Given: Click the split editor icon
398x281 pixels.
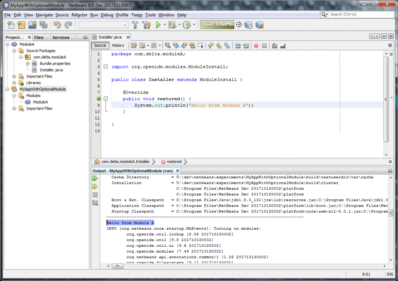Looking at the screenshot, I should (390, 46).
